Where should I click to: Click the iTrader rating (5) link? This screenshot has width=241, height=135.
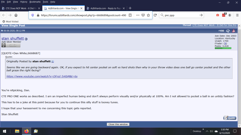[225, 43]
